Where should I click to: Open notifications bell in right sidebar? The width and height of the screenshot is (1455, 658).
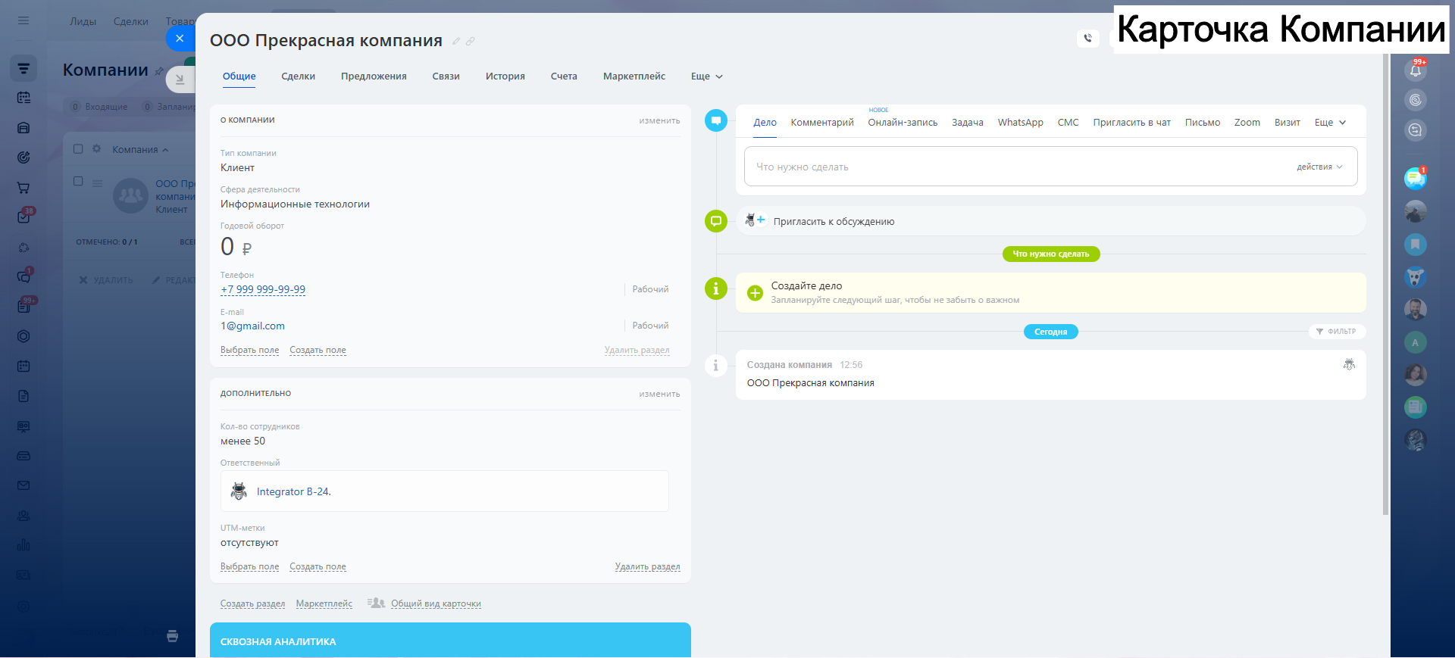[x=1415, y=70]
